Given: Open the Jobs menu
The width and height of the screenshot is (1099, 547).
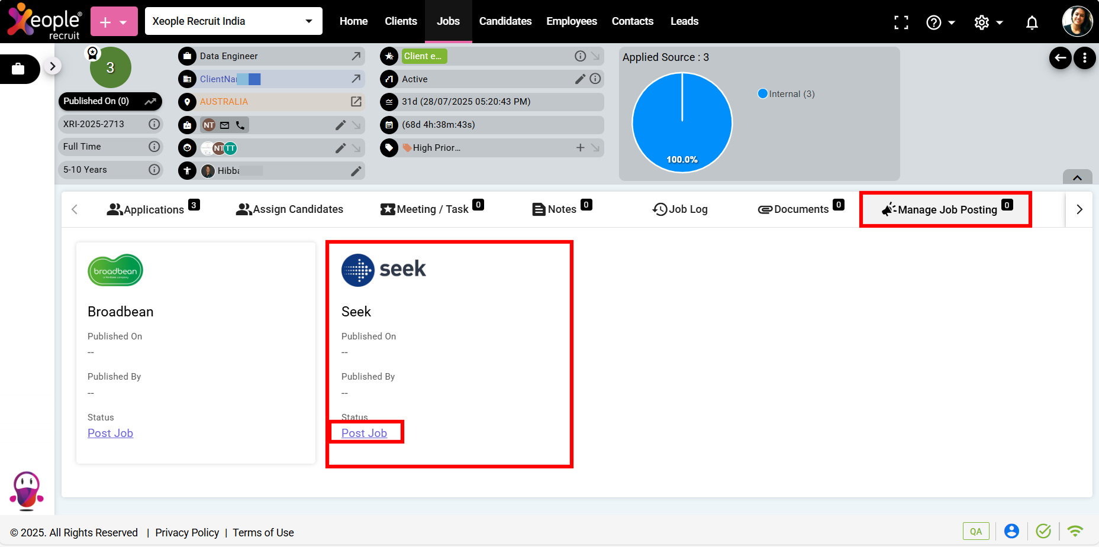Looking at the screenshot, I should (x=448, y=21).
